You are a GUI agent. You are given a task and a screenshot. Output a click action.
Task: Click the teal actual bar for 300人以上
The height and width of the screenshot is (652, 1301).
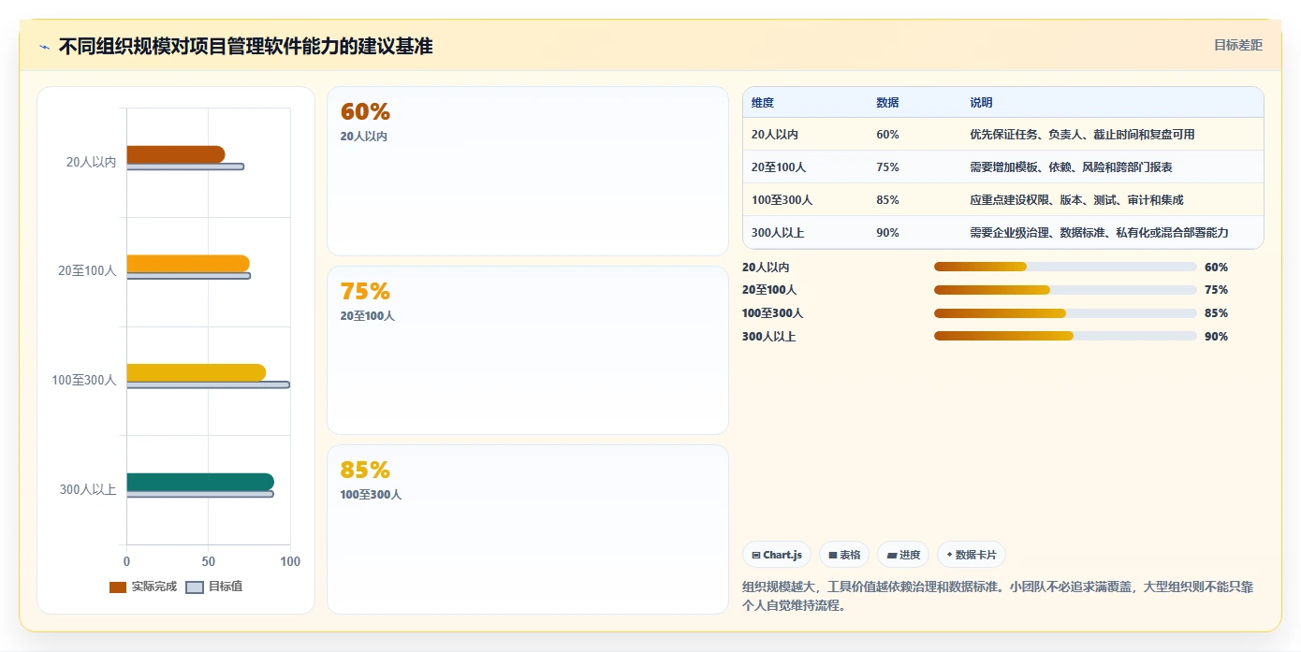click(200, 482)
